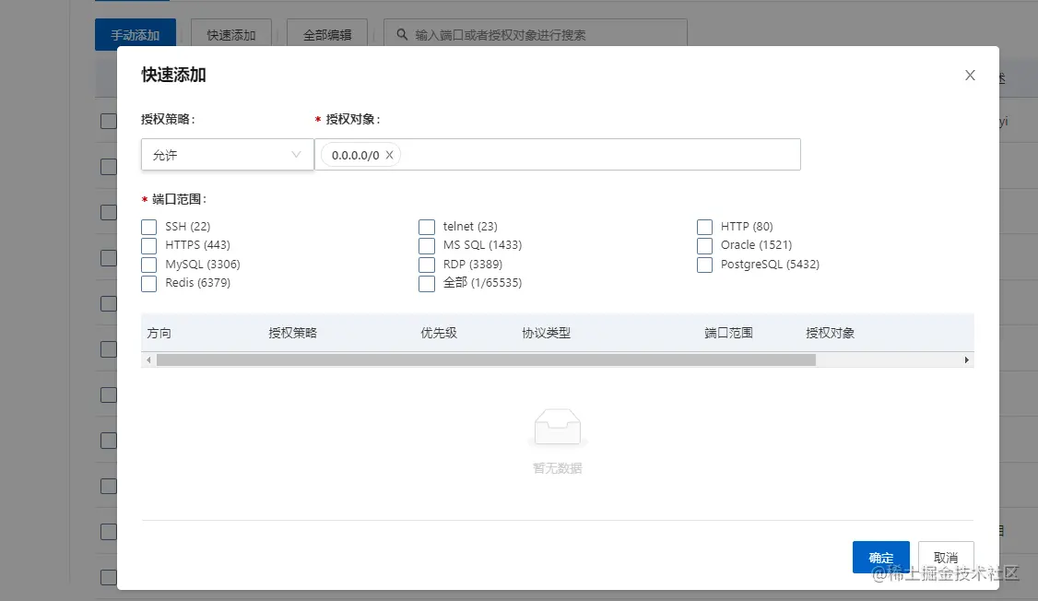Click the 协议类型 column header

[x=546, y=333]
